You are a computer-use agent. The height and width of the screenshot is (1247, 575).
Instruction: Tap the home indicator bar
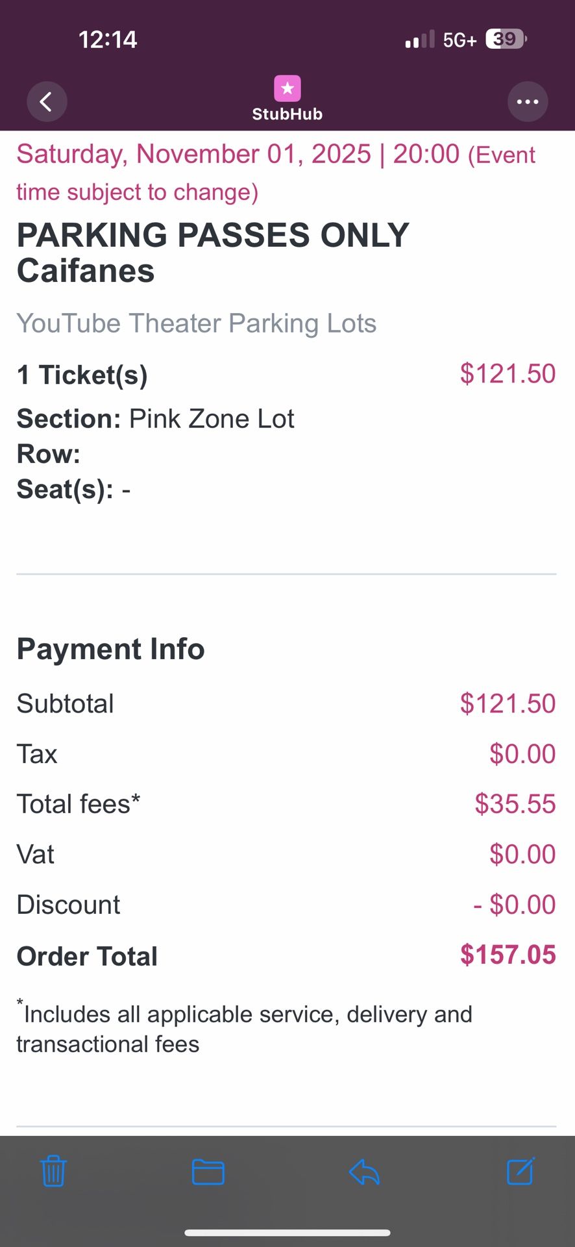(x=287, y=1232)
